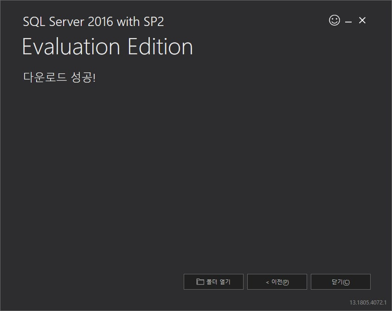
Task: Click the SQL Server 2016 with SP2 title
Action: point(94,21)
